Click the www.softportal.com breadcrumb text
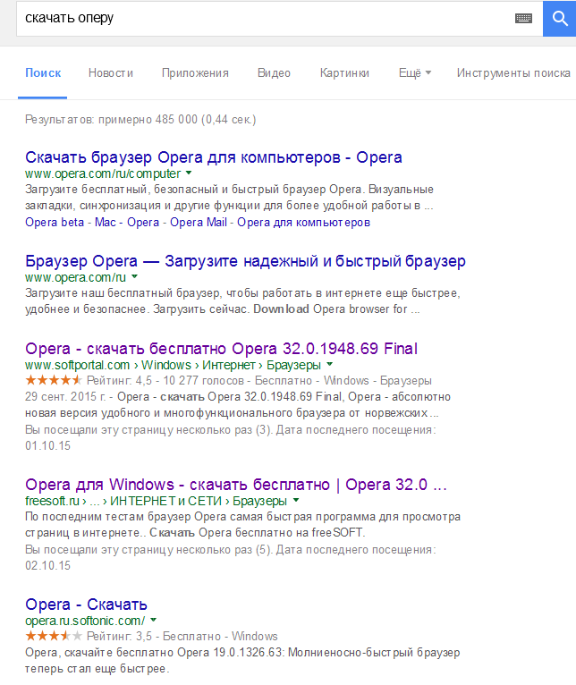Screen dimensions: 576x685 (x=77, y=365)
